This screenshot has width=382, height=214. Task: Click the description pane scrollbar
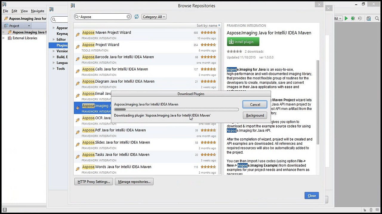coord(318,103)
